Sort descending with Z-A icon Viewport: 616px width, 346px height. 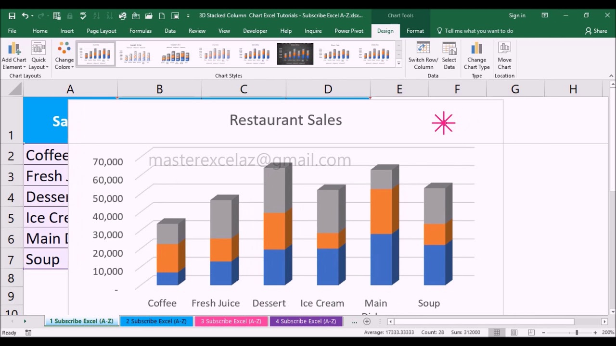(x=109, y=15)
